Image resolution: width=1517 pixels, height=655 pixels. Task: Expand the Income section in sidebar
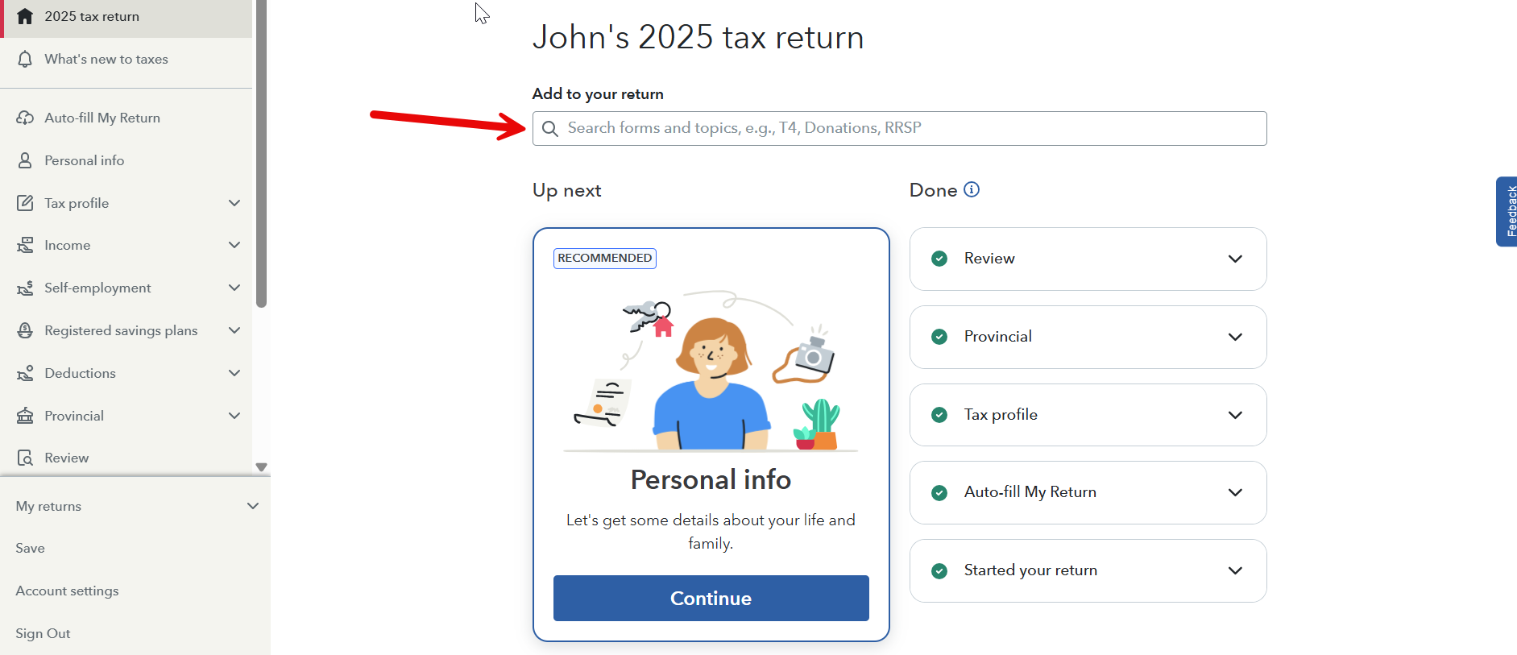point(234,245)
